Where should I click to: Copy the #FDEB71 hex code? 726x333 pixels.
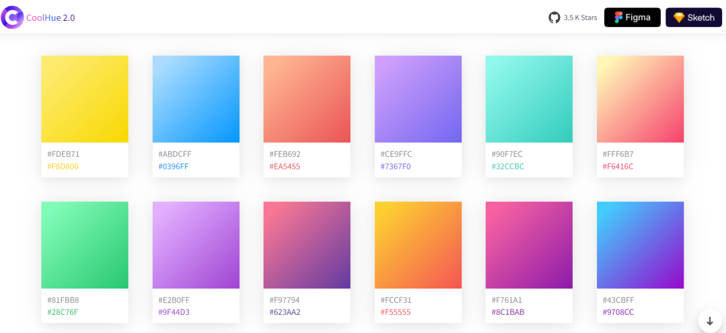[63, 154]
